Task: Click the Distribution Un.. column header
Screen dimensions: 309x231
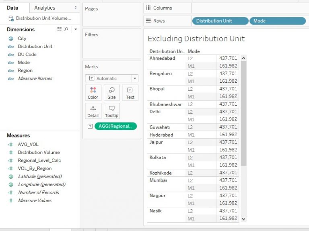Action: coord(167,51)
